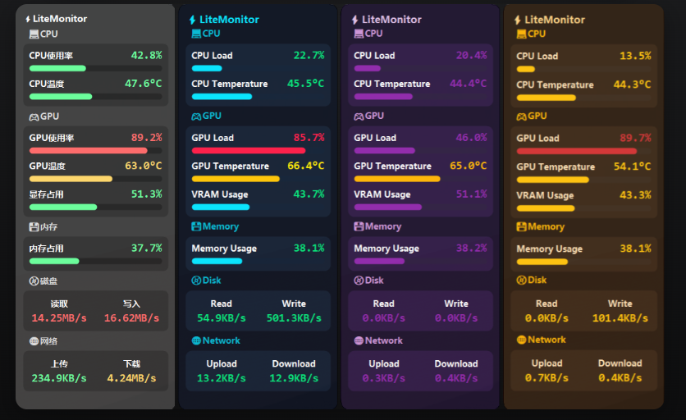Screen dimensions: 686x420
Task: Click the 46.0% GPU Load value
Action: pos(471,138)
